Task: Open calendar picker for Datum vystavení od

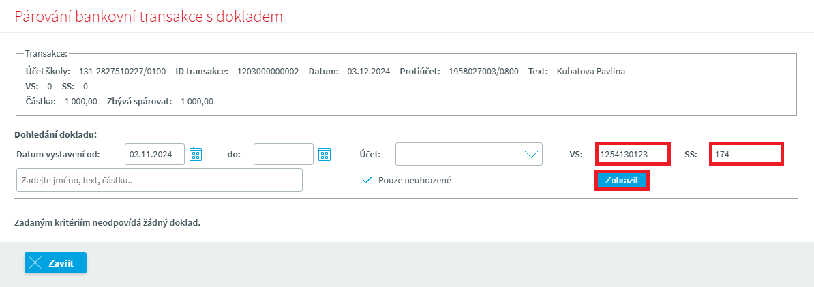Action: 196,154
